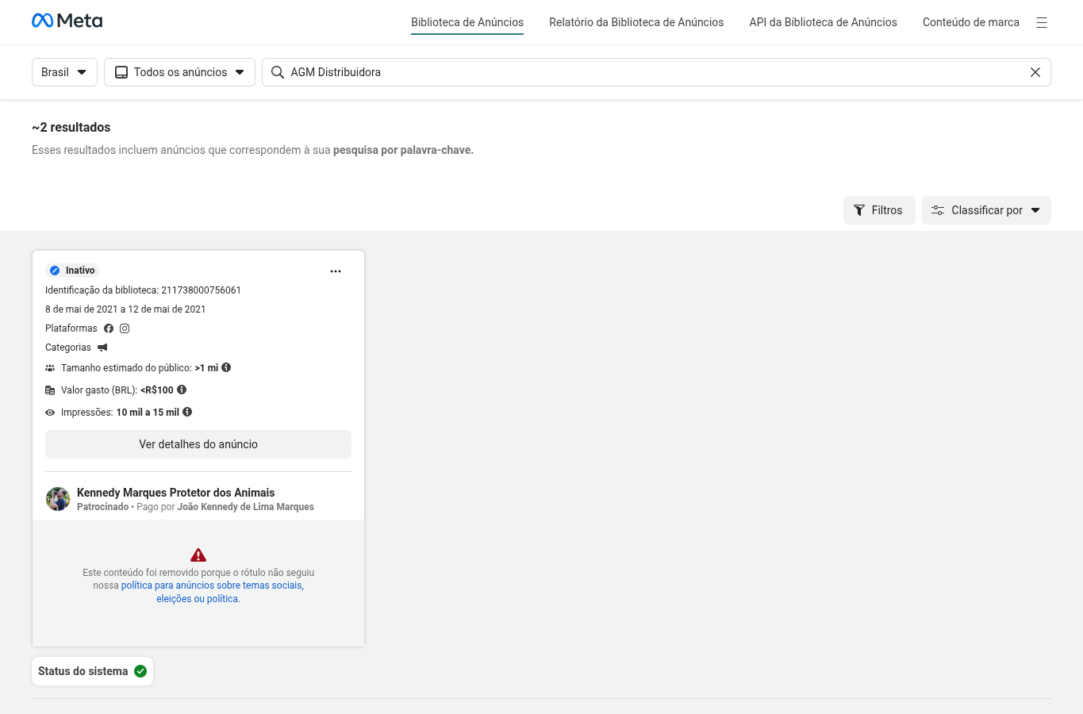Click the impressions eye icon

click(x=50, y=413)
